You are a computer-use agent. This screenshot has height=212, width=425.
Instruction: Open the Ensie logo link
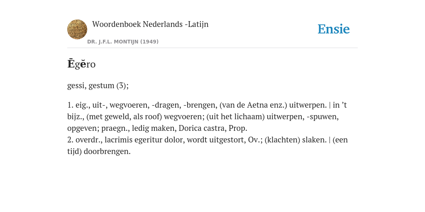334,29
